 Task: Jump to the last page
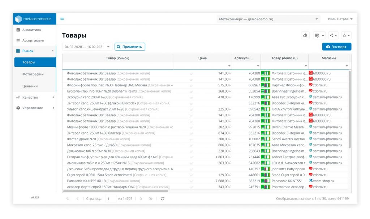point(151,199)
